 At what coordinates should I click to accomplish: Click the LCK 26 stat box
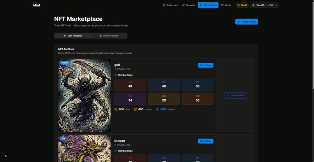coord(164,99)
